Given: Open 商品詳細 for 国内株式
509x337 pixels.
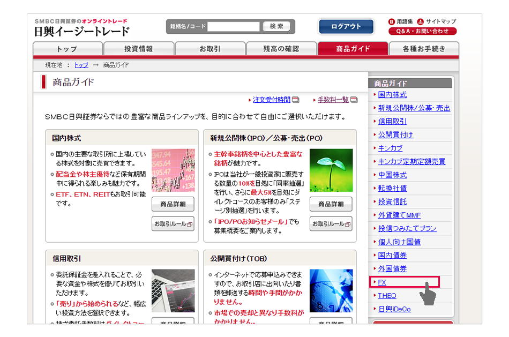Looking at the screenshot, I should point(173,204).
